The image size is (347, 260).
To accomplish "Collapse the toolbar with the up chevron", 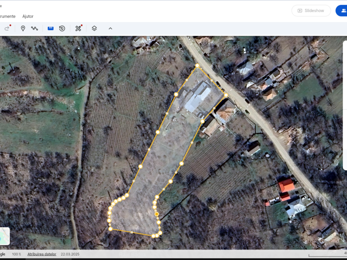I will click(x=111, y=28).
